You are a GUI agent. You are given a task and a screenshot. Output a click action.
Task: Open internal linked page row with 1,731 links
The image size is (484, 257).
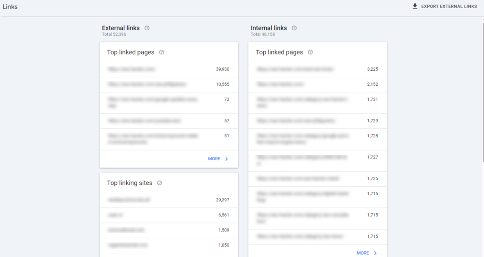pyautogui.click(x=318, y=102)
